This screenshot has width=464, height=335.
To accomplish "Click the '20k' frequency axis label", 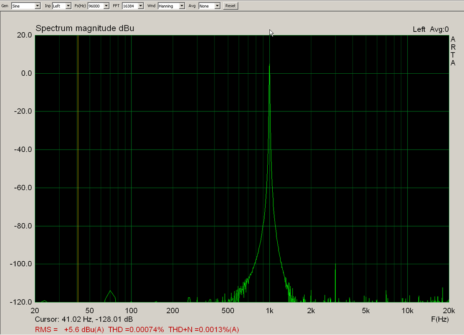I will 449,311.
